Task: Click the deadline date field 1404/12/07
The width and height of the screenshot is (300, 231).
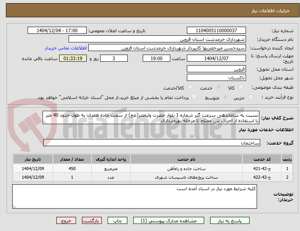Action: click(216, 58)
